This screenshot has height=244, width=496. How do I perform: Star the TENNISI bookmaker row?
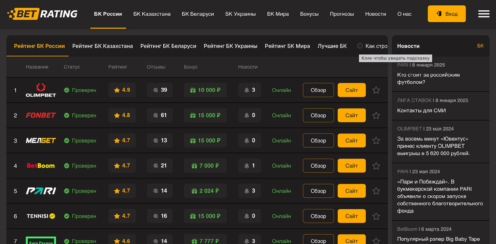376,216
